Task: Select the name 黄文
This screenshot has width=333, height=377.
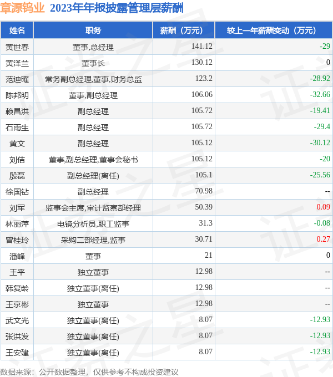Action: click(x=17, y=144)
